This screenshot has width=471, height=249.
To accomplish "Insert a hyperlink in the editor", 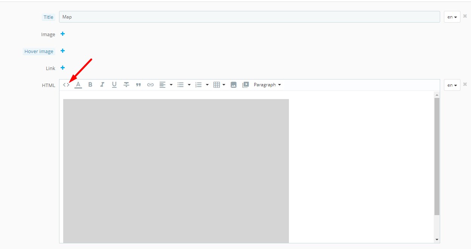I will click(150, 85).
